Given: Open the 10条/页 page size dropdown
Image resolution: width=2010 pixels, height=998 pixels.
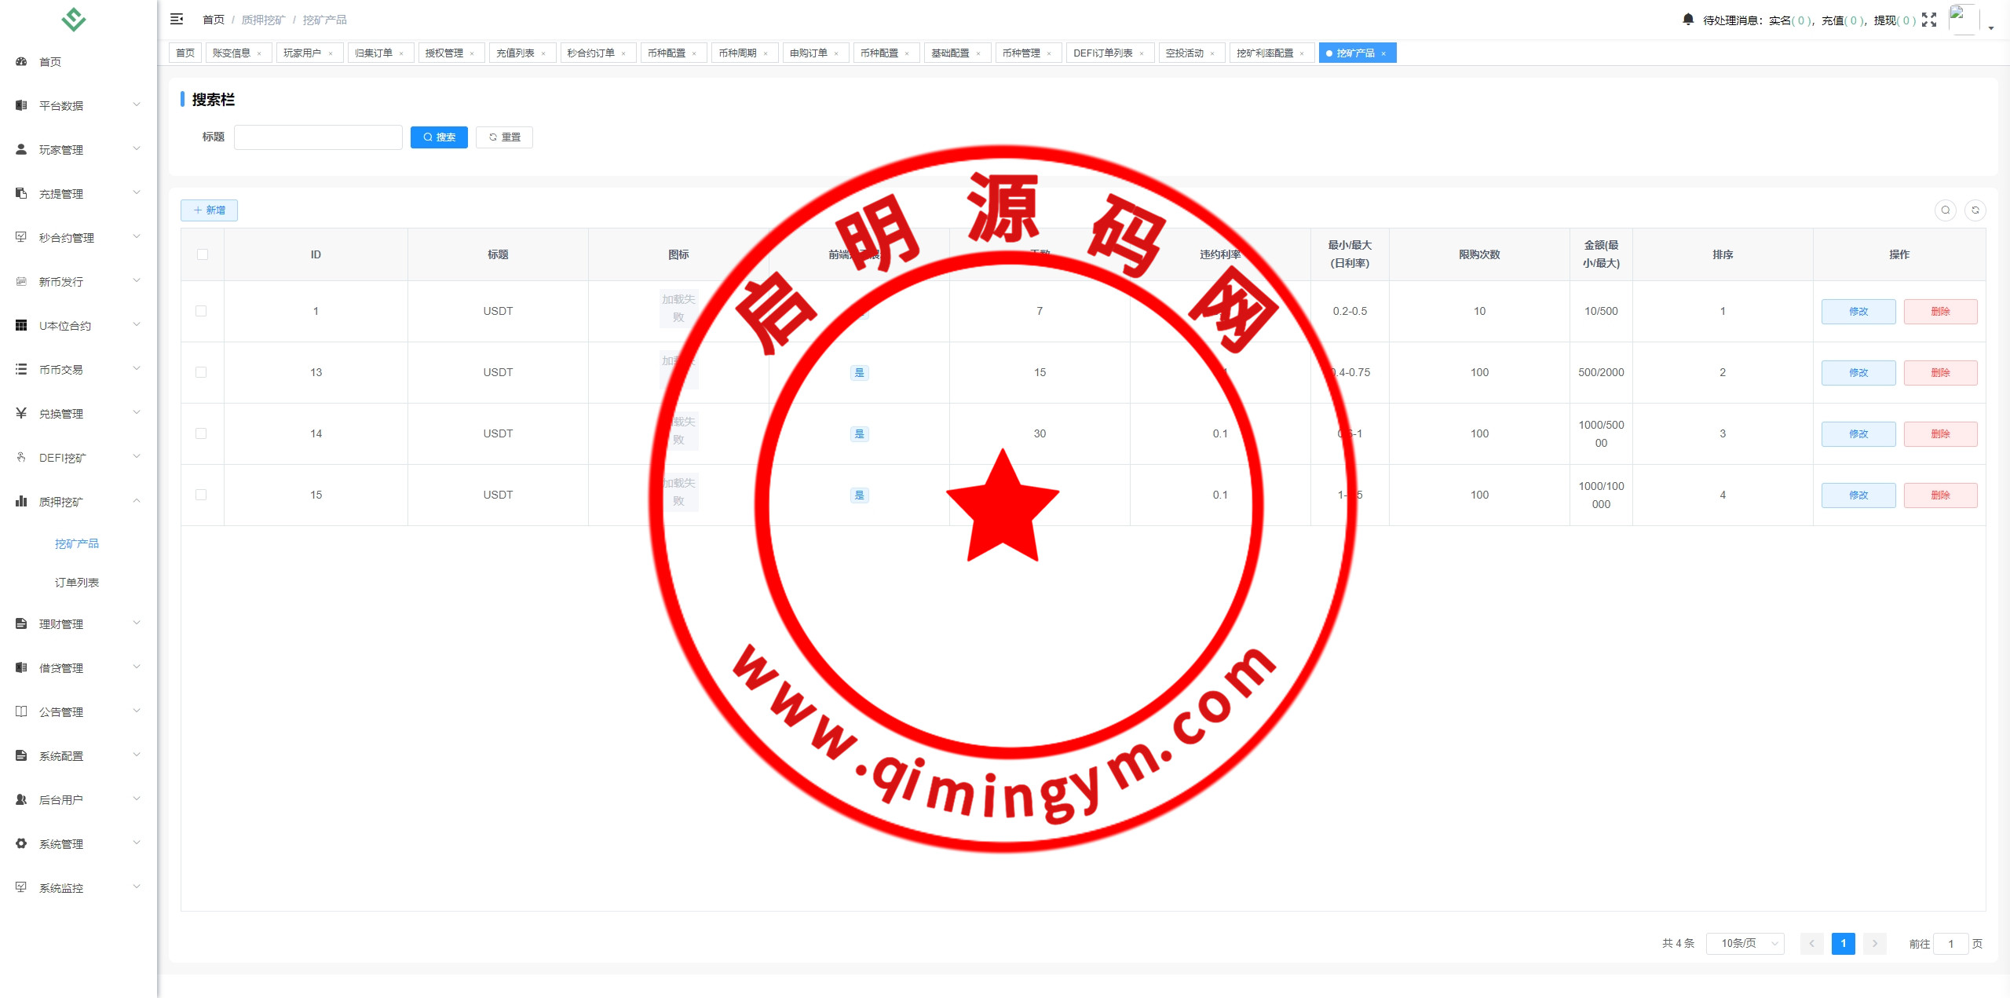Looking at the screenshot, I should click(x=1745, y=943).
